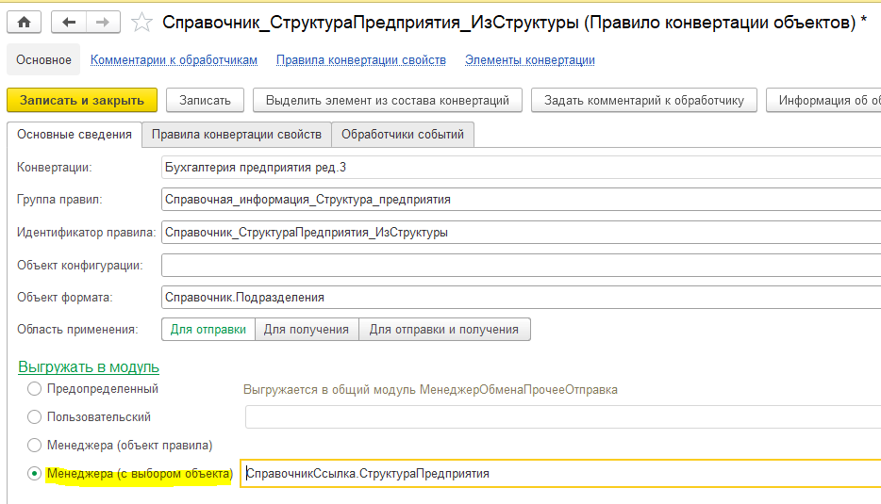Click the Объект конфигурации input field

(519, 265)
